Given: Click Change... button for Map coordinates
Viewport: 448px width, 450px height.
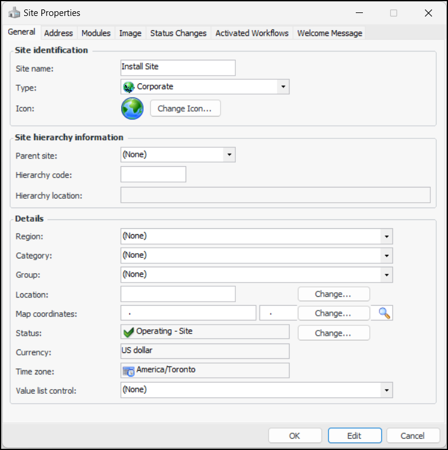Looking at the screenshot, I should point(333,313).
